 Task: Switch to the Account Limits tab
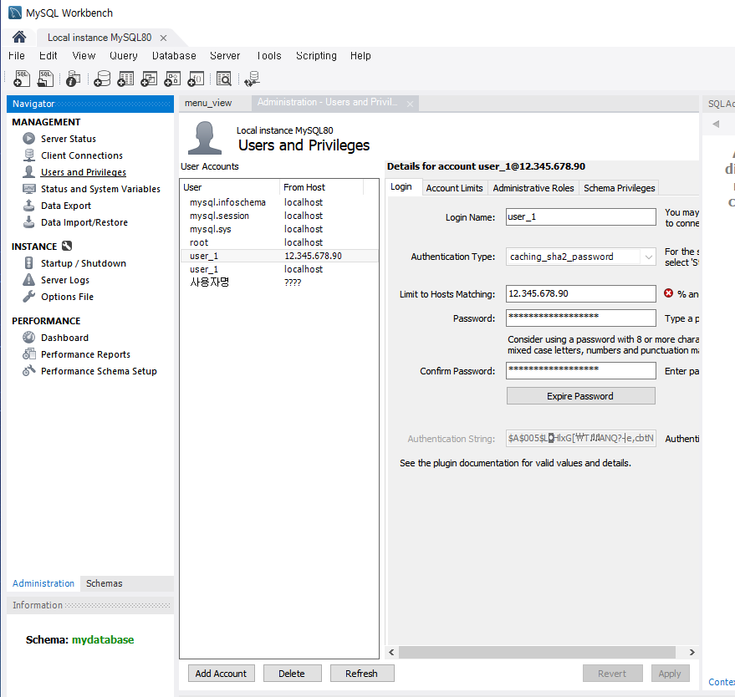454,188
